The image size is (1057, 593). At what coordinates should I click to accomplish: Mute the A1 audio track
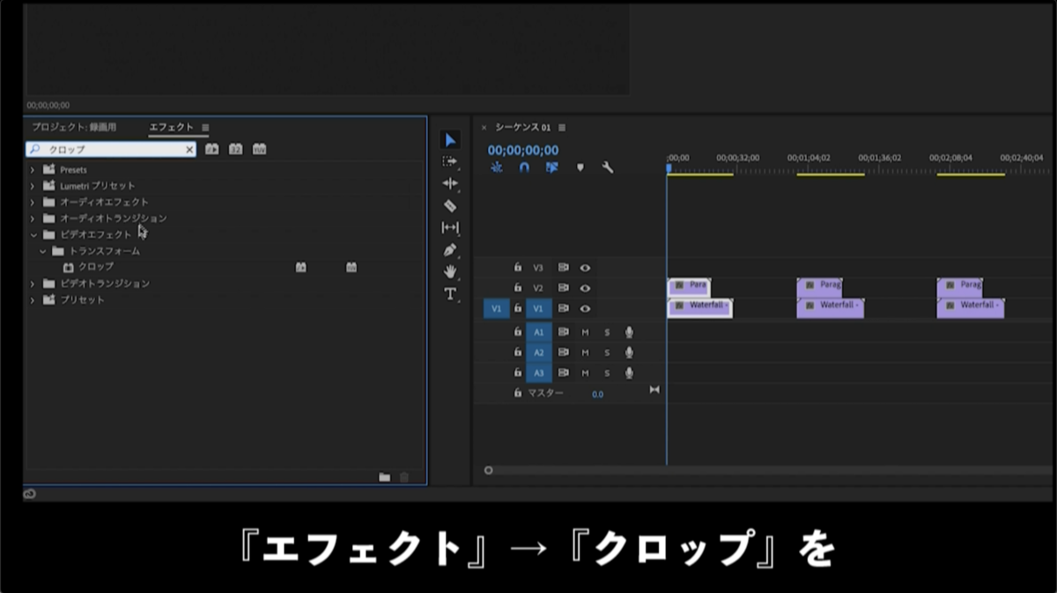coord(586,332)
